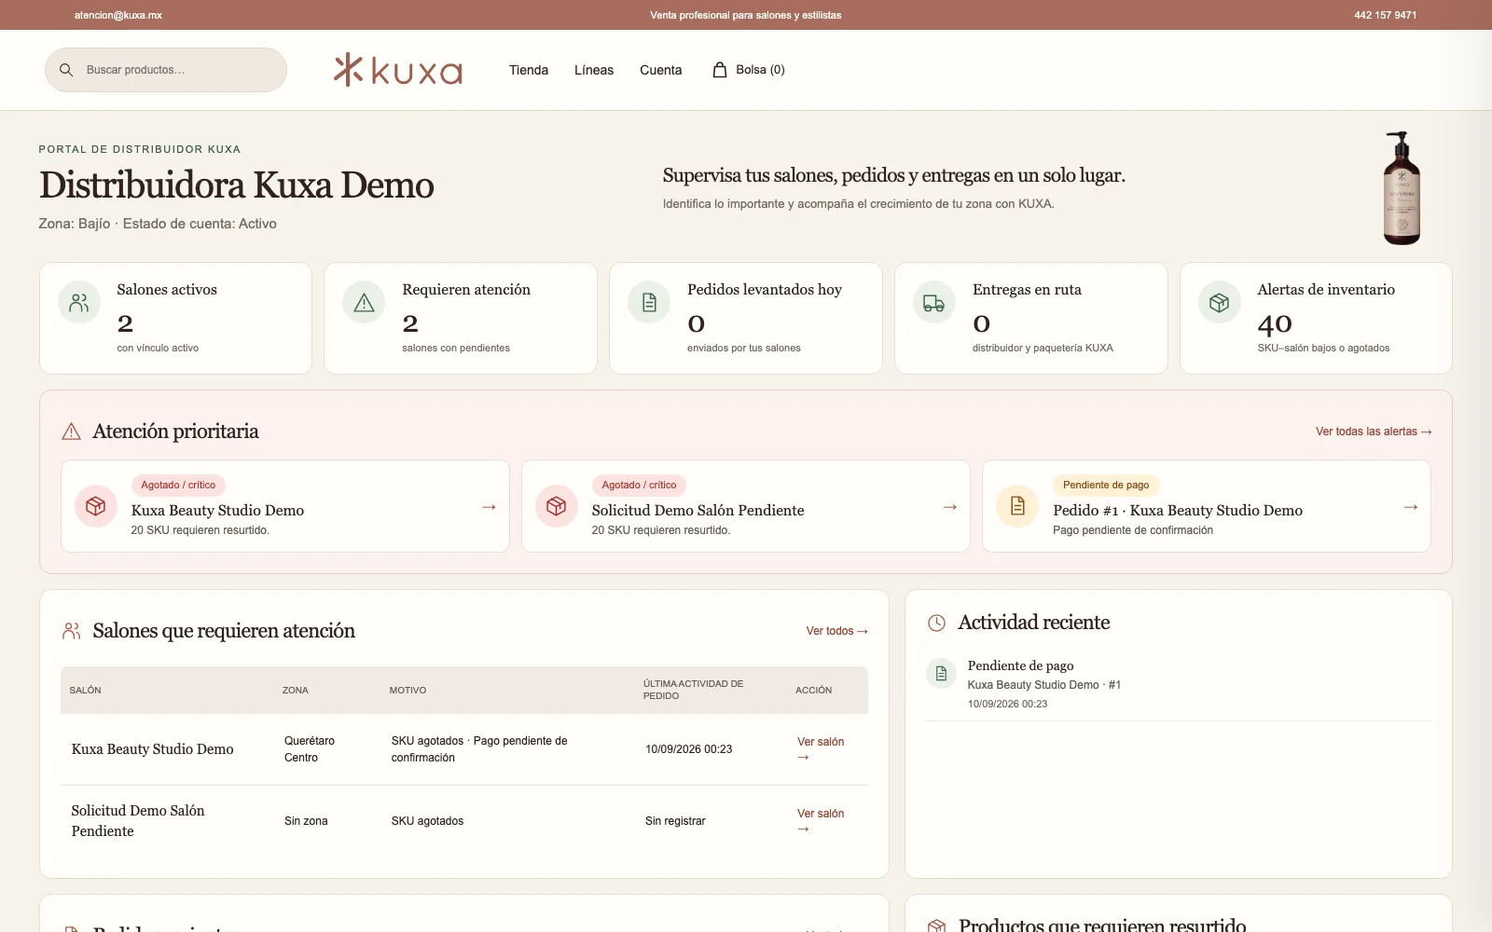Viewport: 1492px width, 932px height.
Task: Click box icon on Kuxa Beauty Studio Demo alert
Action: [96, 506]
